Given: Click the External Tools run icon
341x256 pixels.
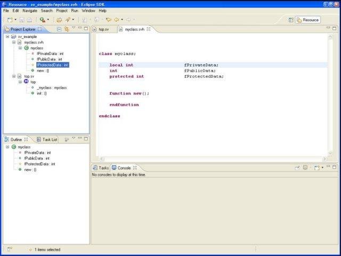Looking at the screenshot, I should coord(43,20).
